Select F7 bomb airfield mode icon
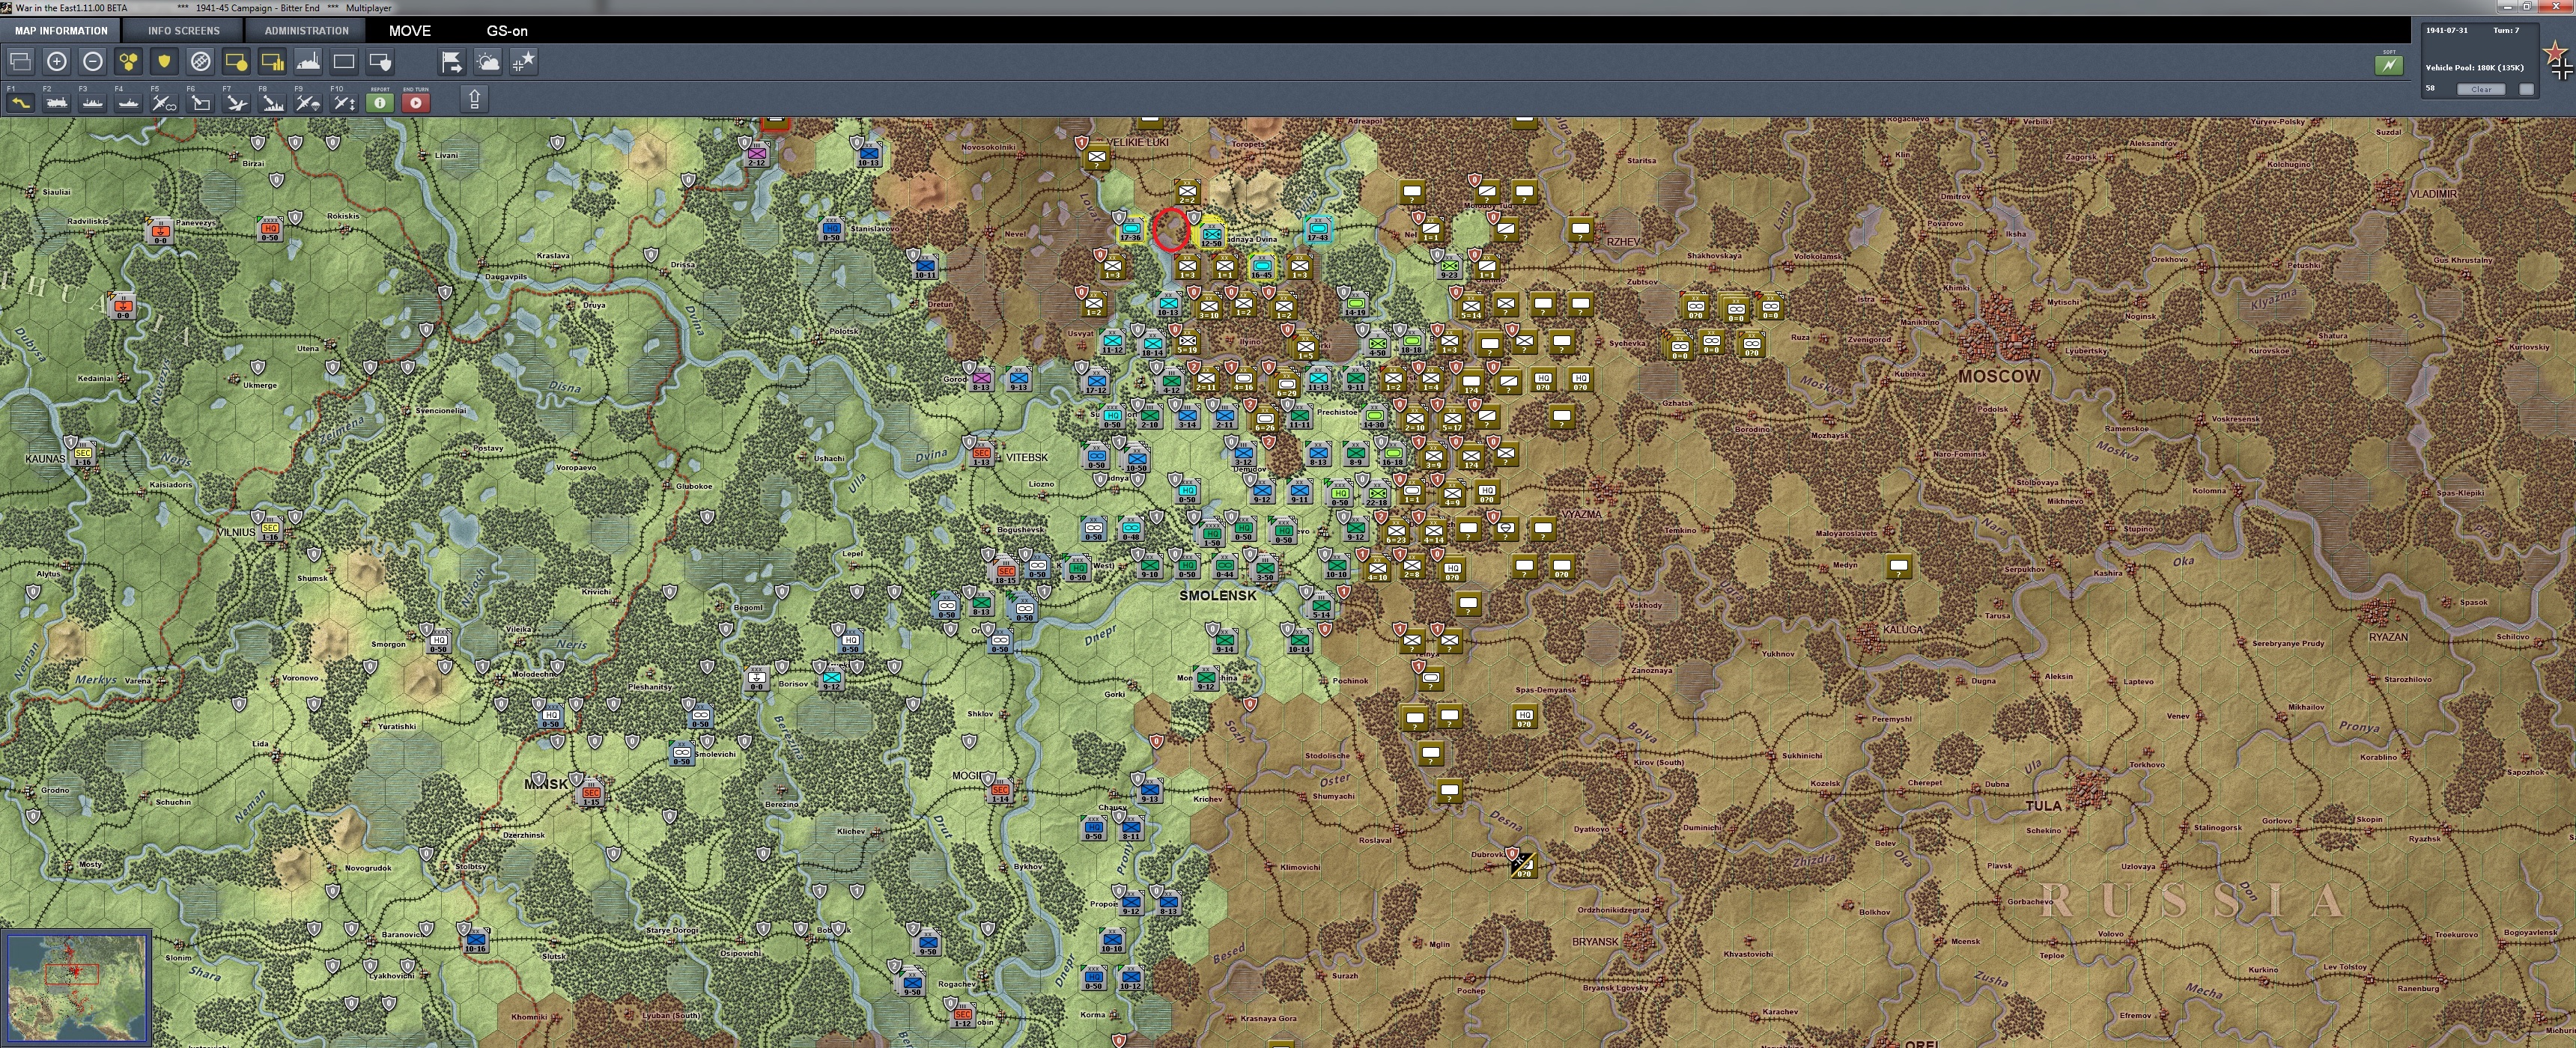The width and height of the screenshot is (2576, 1048). click(236, 102)
